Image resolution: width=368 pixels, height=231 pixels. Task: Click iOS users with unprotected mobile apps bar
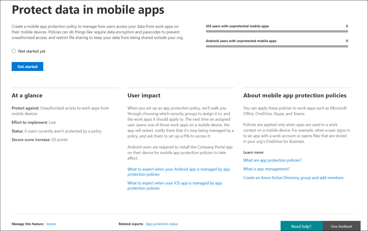click(x=277, y=31)
